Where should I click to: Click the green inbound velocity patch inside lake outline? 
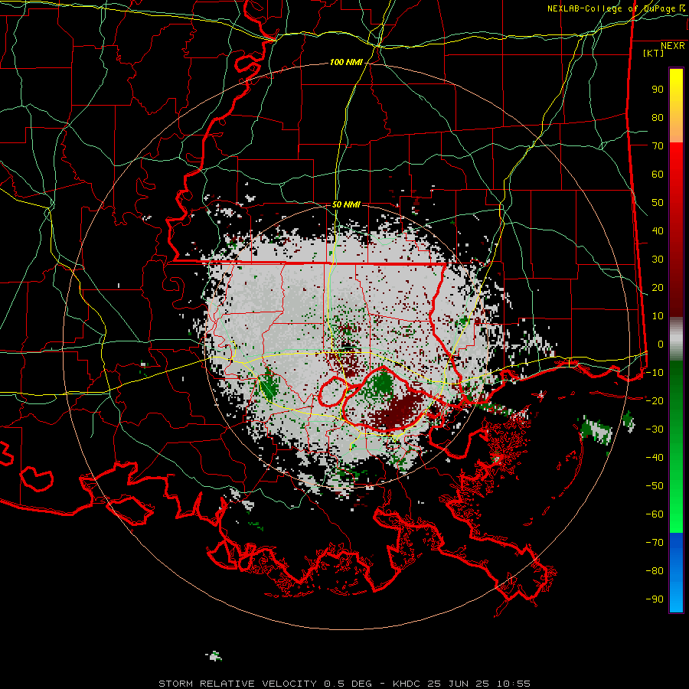pyautogui.click(x=380, y=384)
